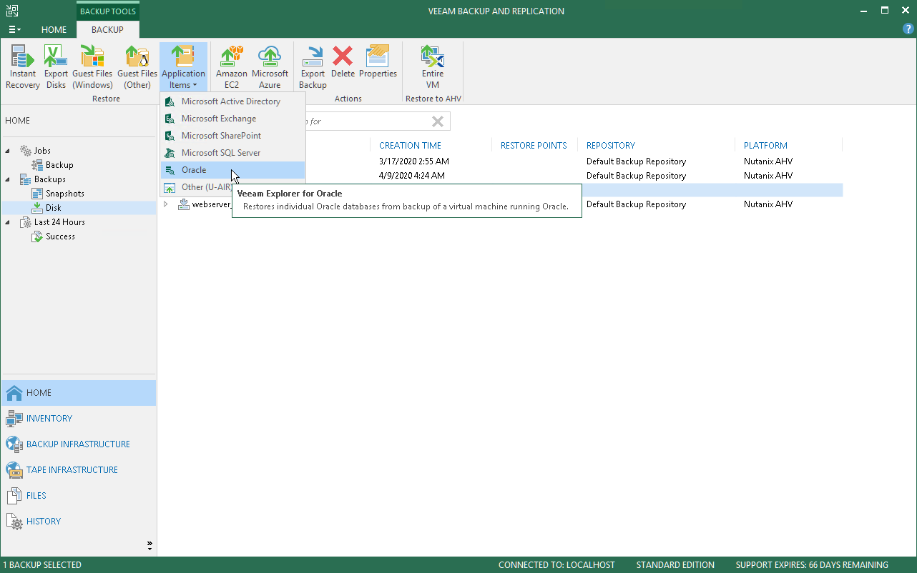Select the Disk tree item

pyautogui.click(x=54, y=208)
